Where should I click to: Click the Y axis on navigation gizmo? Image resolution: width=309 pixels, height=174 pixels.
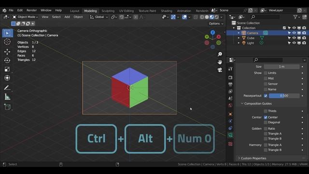coord(207,37)
